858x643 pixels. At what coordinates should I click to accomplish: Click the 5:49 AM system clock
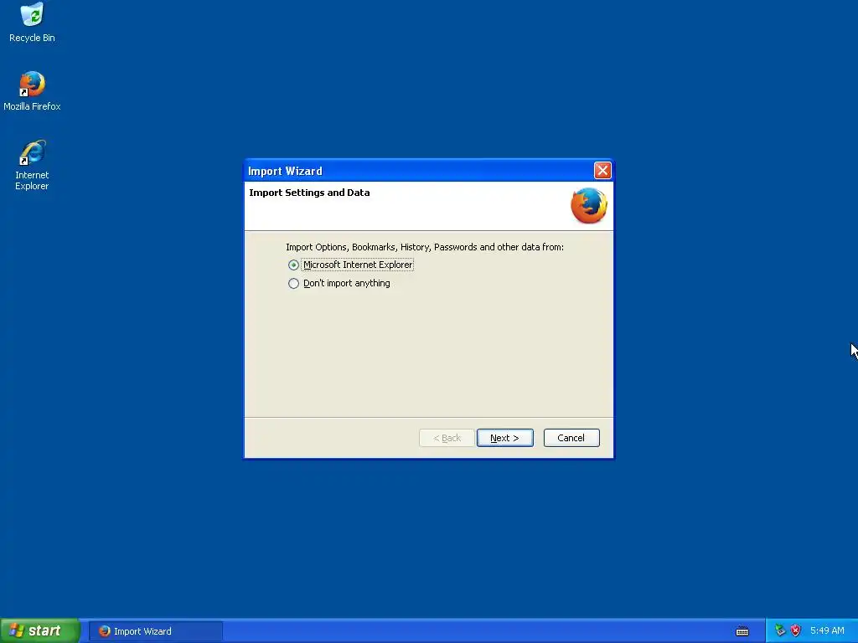point(827,630)
